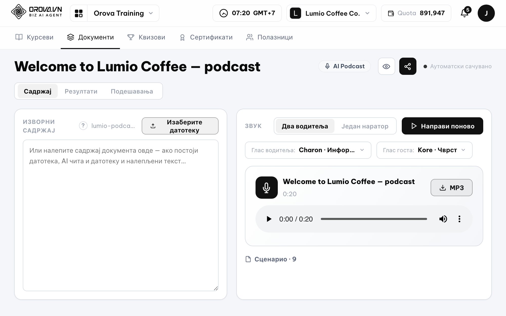Open the Lumio Coffee Co. workspace dropdown
The image size is (506, 316).
(331, 13)
